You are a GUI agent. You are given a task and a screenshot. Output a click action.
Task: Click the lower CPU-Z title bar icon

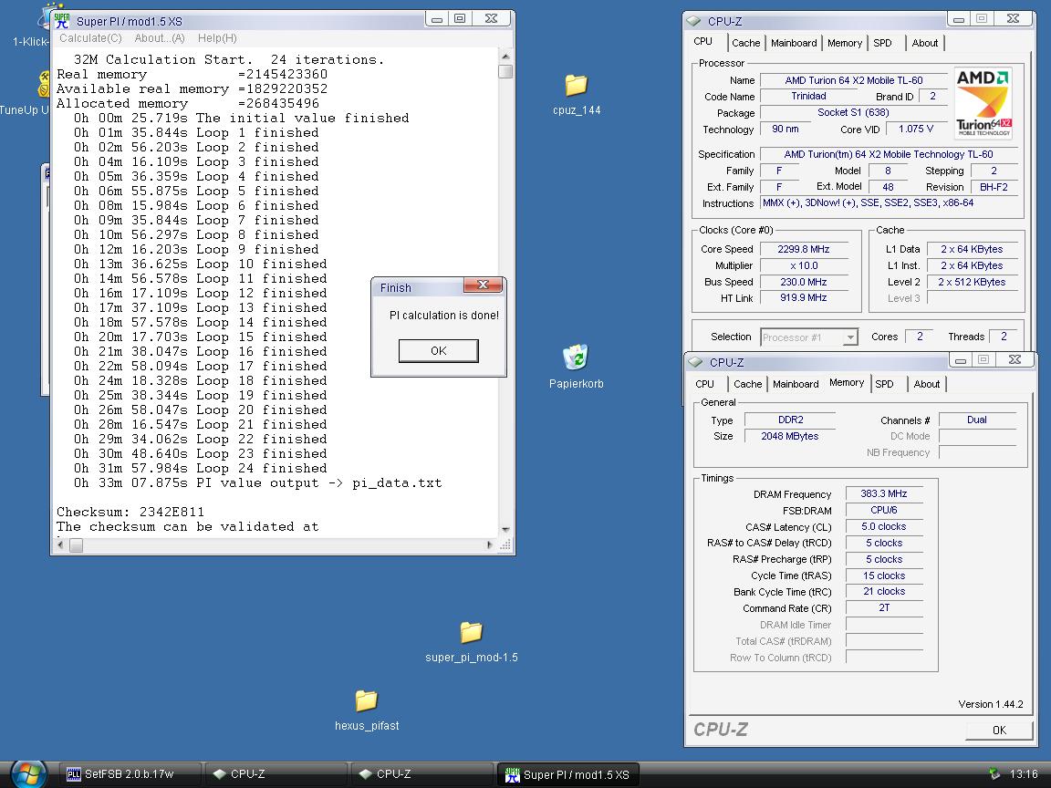(696, 362)
